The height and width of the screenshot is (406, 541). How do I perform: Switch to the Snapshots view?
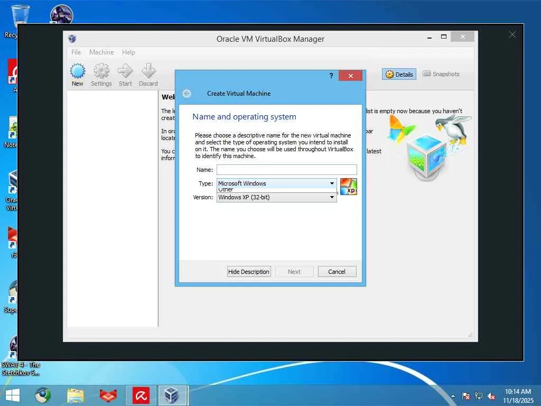(x=441, y=74)
